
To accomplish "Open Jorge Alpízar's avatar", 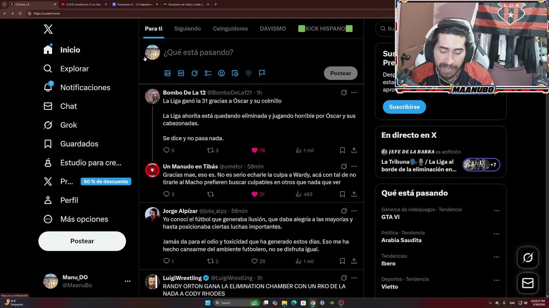I will [x=152, y=215].
